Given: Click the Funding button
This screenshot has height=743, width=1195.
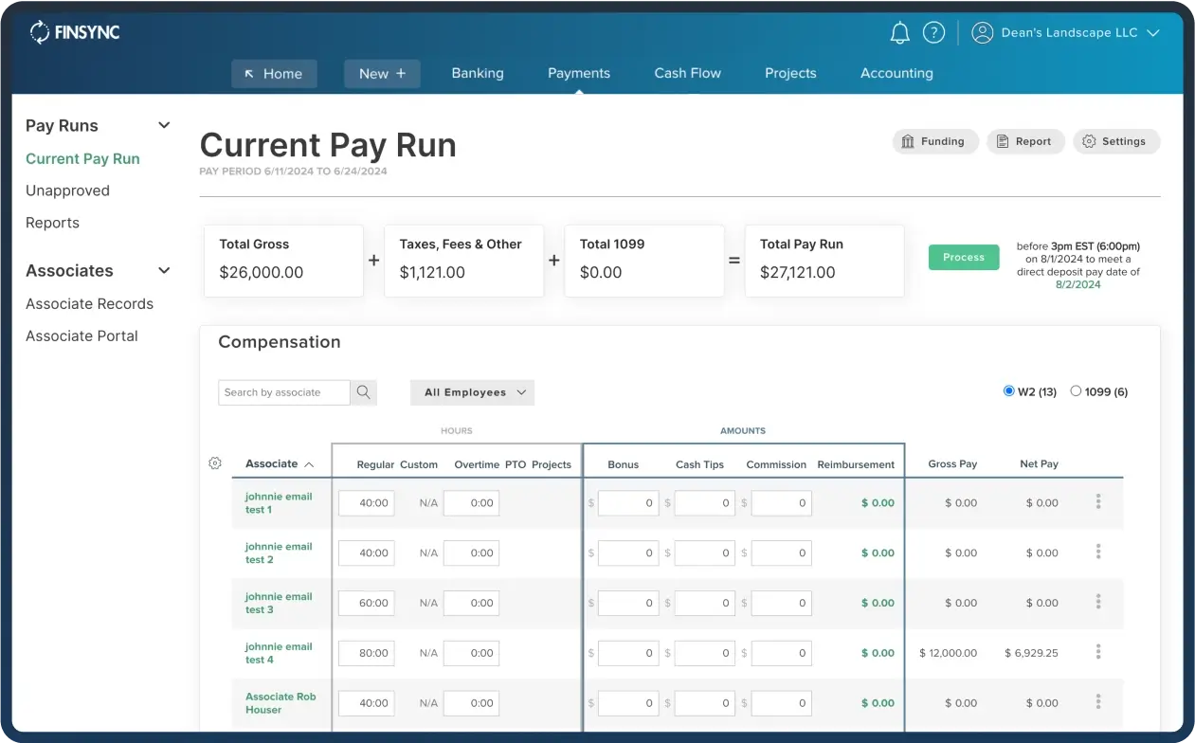Looking at the screenshot, I should point(934,141).
